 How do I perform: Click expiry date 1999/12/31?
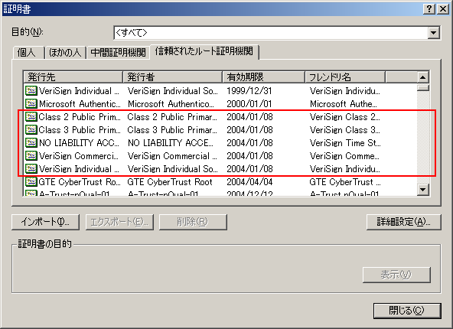pyautogui.click(x=249, y=91)
